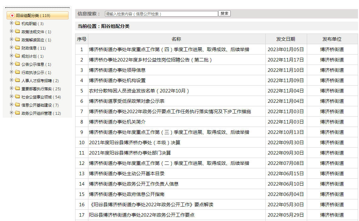Image resolution: width=359 pixels, height=221 pixels.
Task: Expand the 规划计划 tree node
Action: (11, 56)
